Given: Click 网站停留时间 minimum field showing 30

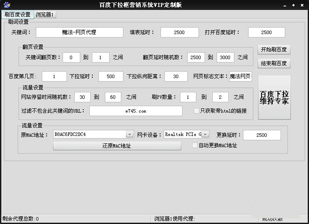Looking at the screenshot, I should click(x=82, y=97).
